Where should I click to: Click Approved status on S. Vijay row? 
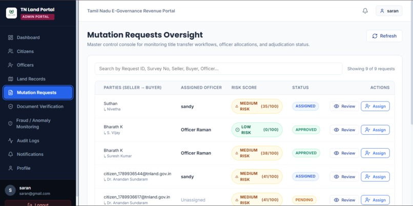click(306, 130)
